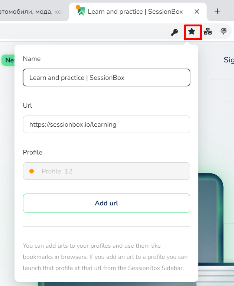Click the Profile label text
The width and height of the screenshot is (234, 286).
(32, 152)
